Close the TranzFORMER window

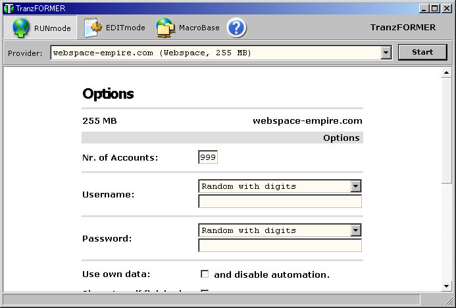pos(446,9)
